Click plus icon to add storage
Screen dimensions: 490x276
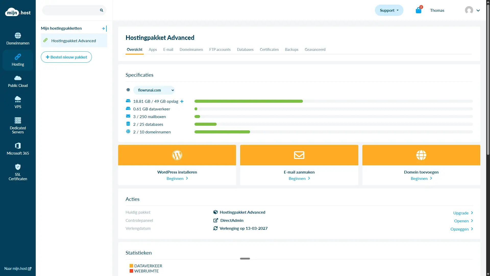[x=182, y=101]
